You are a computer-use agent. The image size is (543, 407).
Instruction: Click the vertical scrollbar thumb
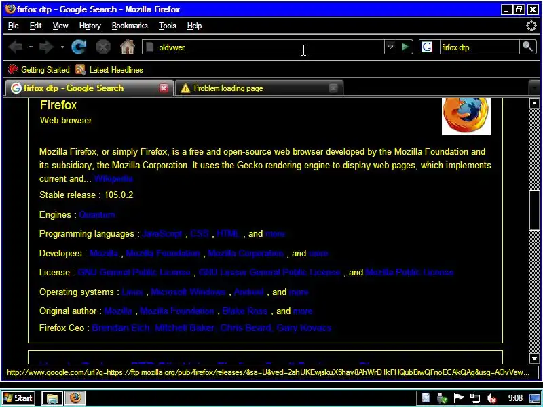(x=534, y=210)
